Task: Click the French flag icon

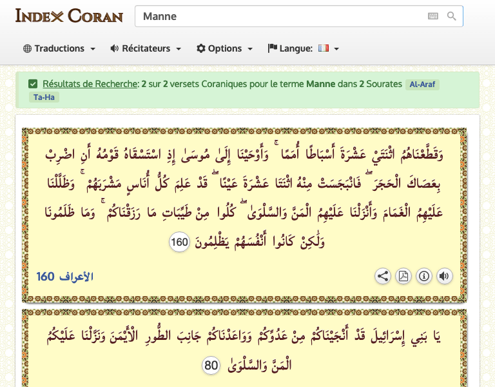Action: point(323,48)
